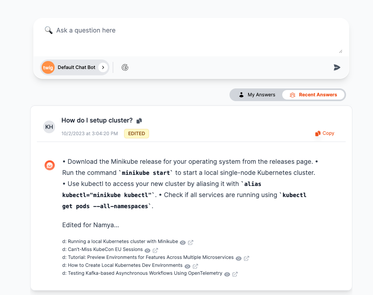This screenshot has width=373, height=295.
Task: Switch to My Answers tab
Action: (257, 95)
